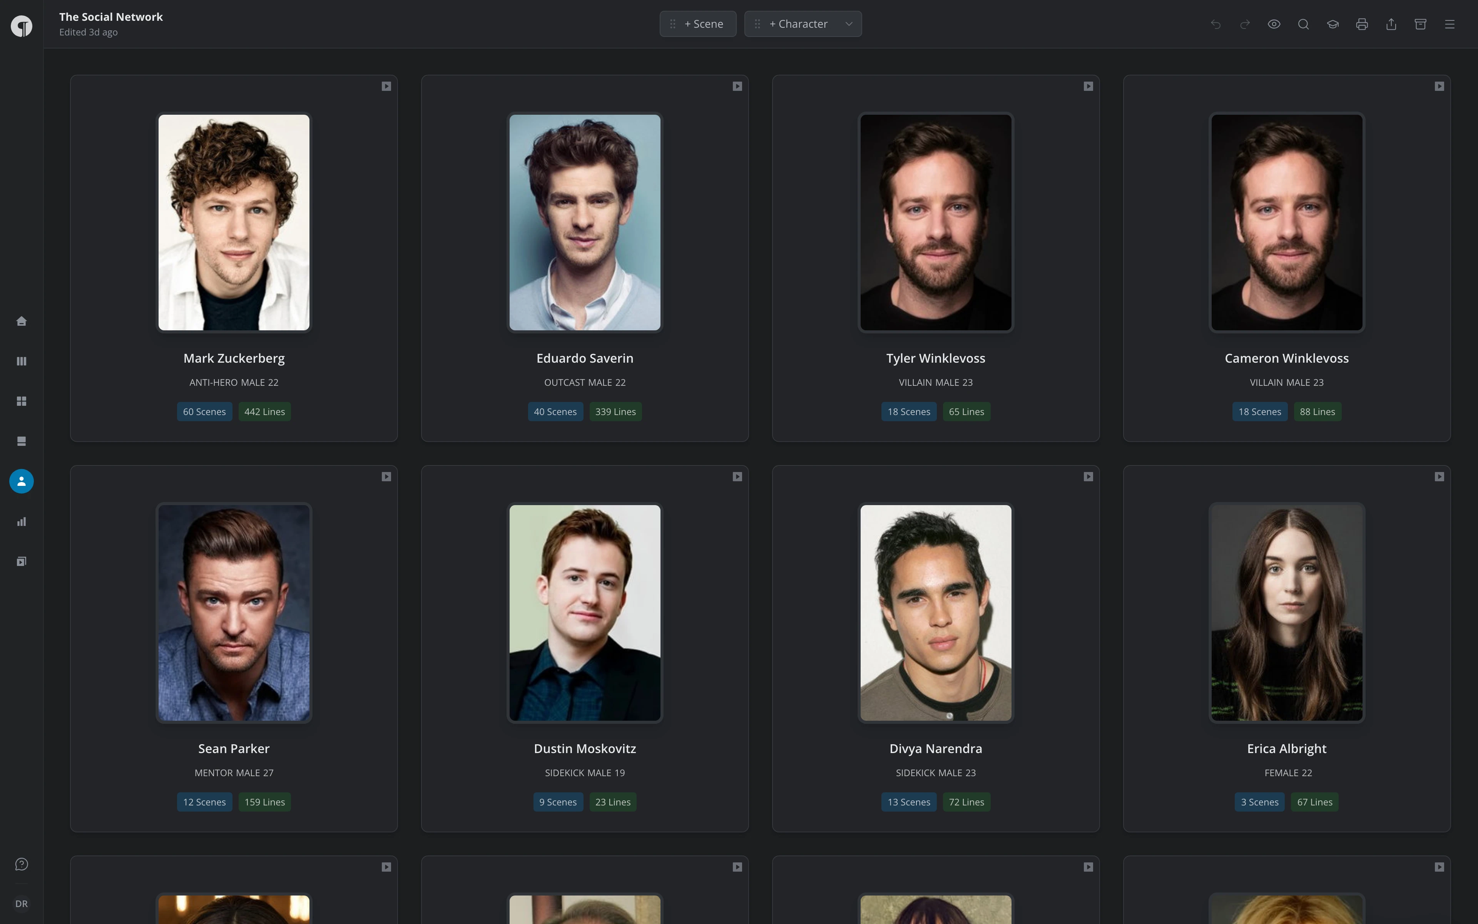Screen dimensions: 1478x924
Task: Select the characters person sidebar icon
Action: pos(22,481)
